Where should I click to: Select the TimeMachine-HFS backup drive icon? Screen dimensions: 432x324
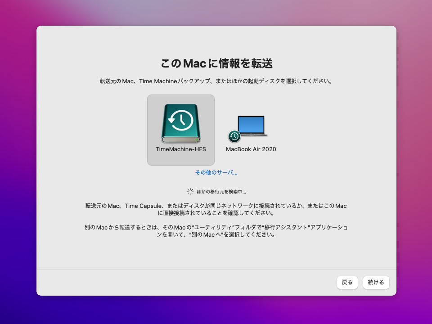[181, 123]
